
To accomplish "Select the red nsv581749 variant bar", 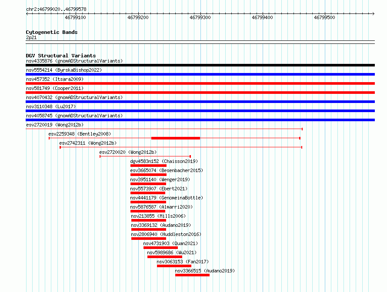I will coord(200,93).
